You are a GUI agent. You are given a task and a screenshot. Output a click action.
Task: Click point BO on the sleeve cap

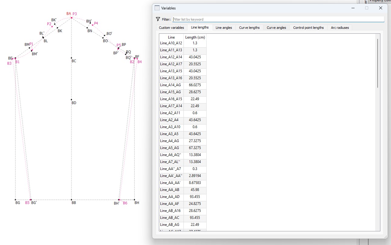pos(103,38)
